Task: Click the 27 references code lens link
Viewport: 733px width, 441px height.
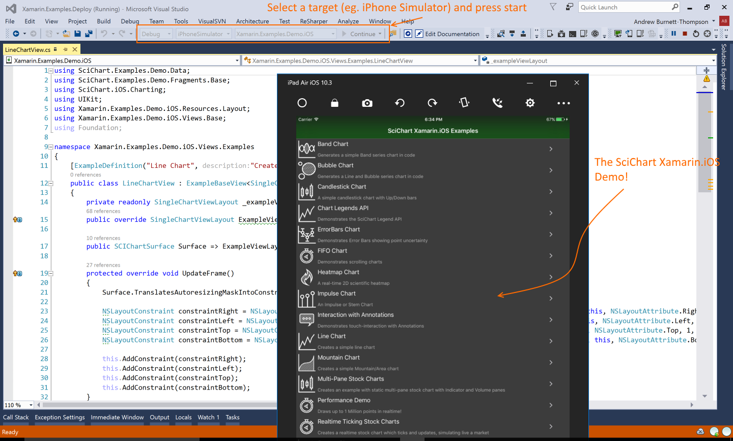Action: click(103, 265)
